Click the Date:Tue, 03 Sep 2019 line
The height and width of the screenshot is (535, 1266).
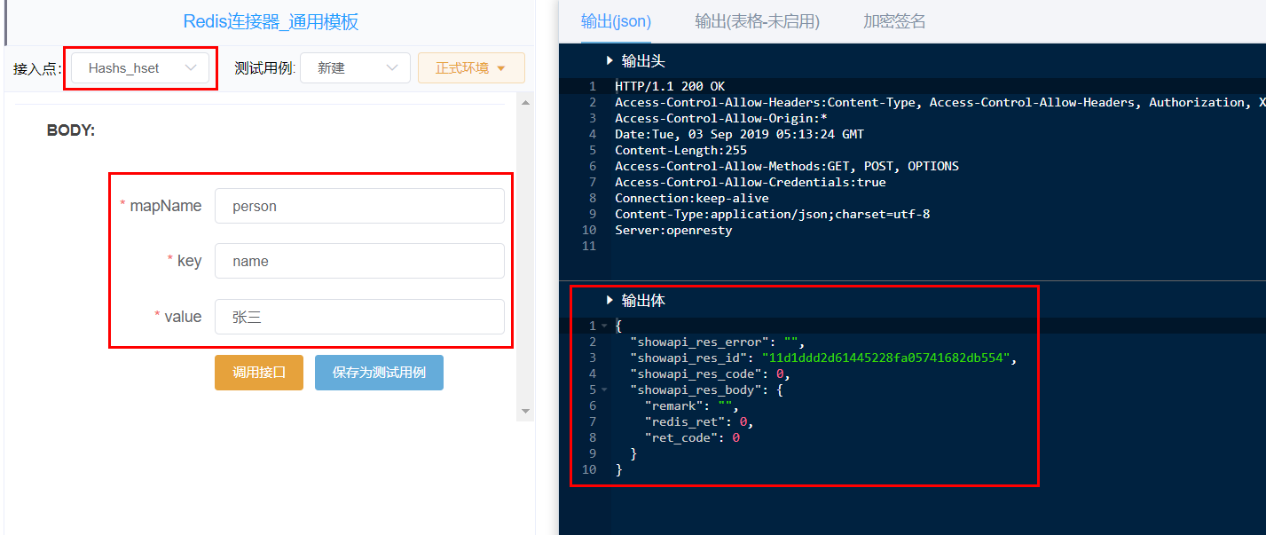pos(739,134)
